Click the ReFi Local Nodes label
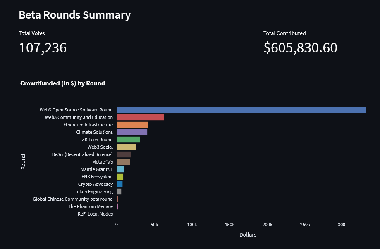Screen dimensions: 380x249 [95, 214]
